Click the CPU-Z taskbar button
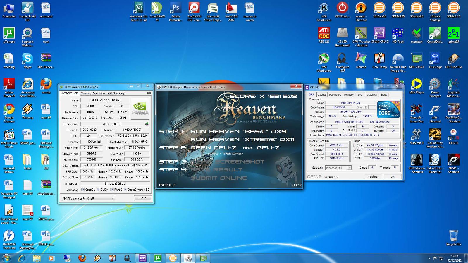 pos(142,258)
